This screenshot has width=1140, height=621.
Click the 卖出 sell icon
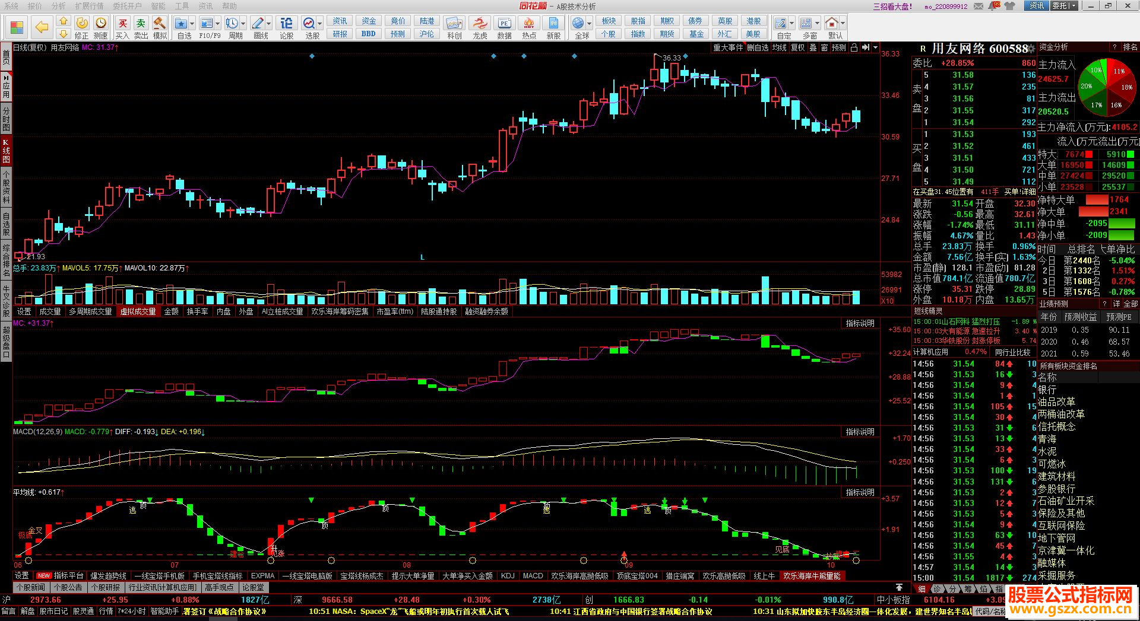pos(141,23)
